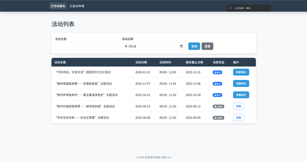Click 我要报名 for the 童言童语讲党史 activity

241,95
